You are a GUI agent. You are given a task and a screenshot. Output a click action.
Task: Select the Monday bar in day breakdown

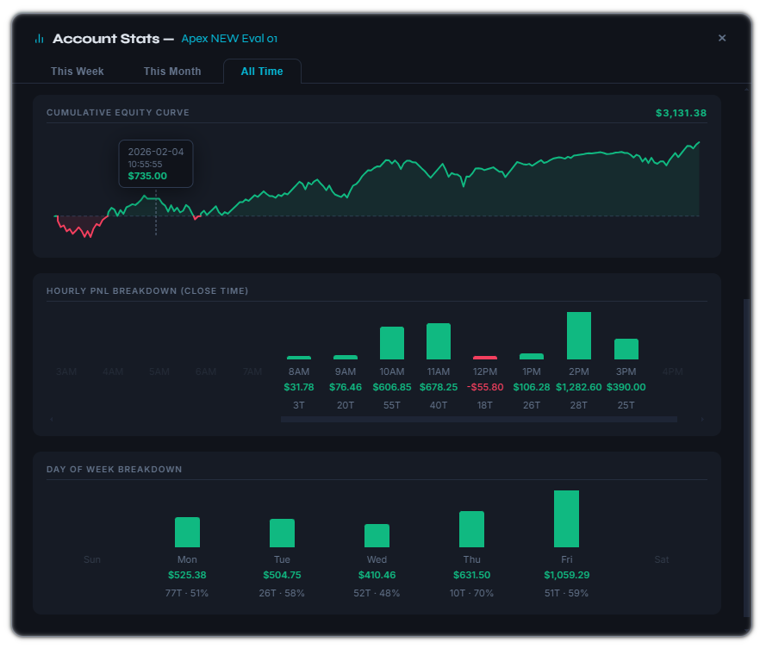(187, 532)
